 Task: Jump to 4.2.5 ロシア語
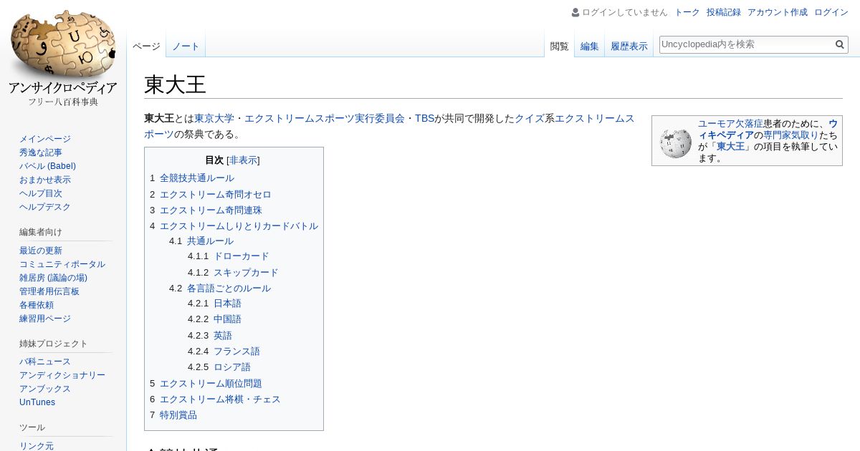pos(232,367)
